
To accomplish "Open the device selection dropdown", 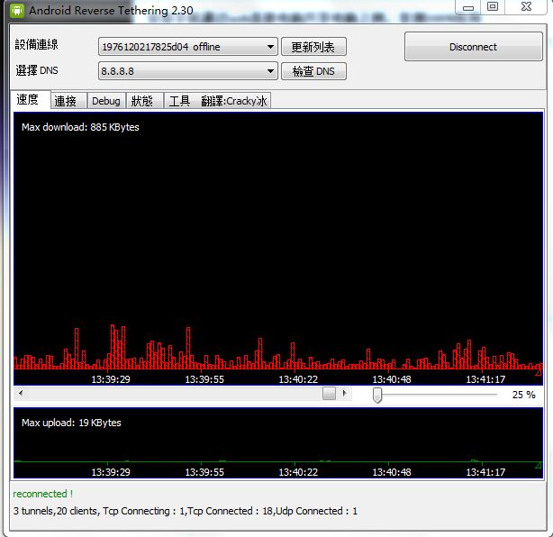I will 188,47.
